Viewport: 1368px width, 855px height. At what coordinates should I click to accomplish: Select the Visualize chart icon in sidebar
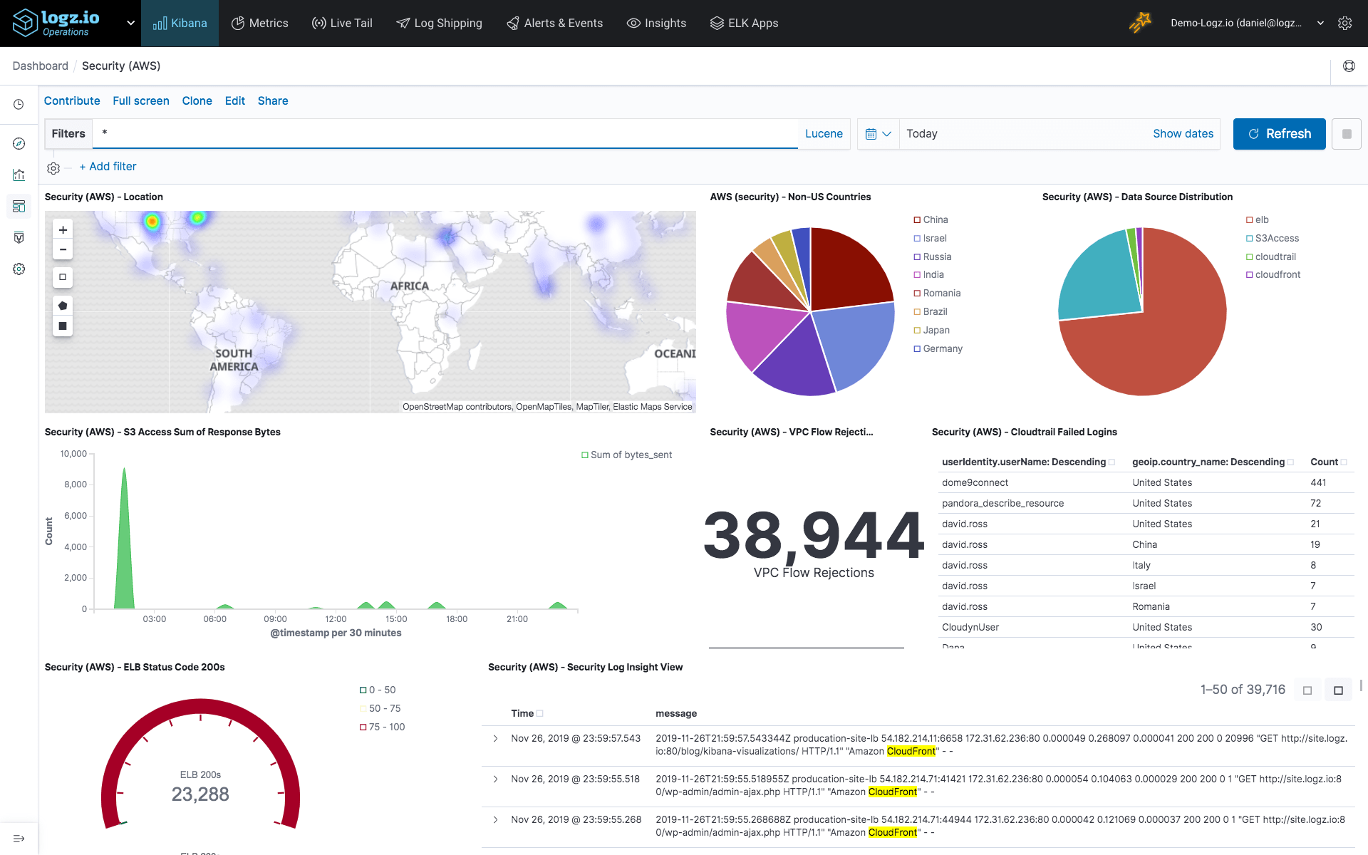coord(19,175)
